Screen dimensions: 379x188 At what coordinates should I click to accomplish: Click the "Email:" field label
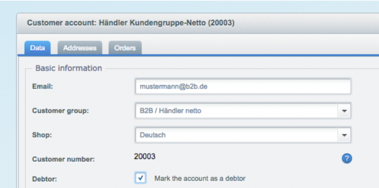coord(43,87)
